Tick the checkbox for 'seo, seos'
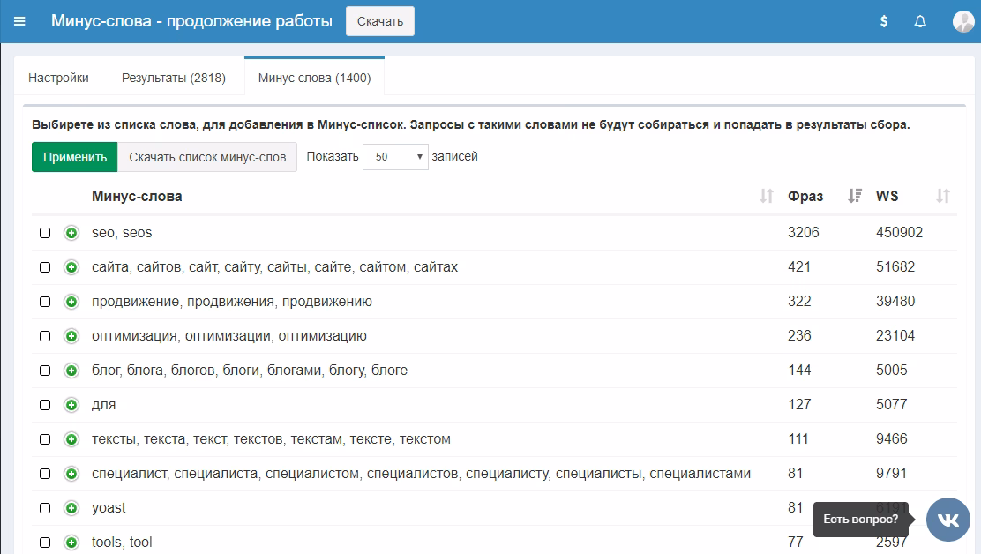This screenshot has width=981, height=554. pos(45,233)
